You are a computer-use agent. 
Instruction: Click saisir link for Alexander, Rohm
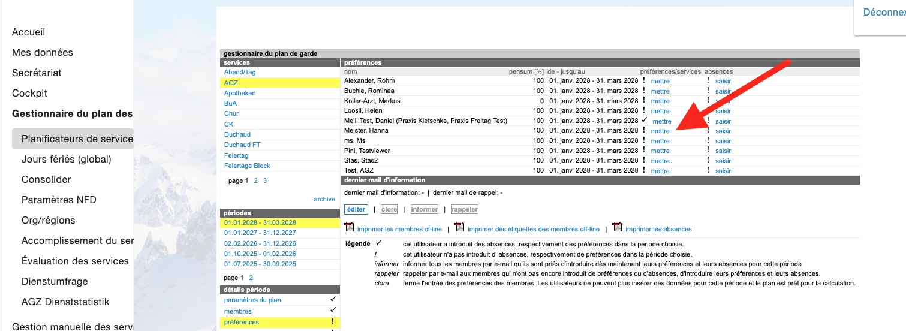723,81
